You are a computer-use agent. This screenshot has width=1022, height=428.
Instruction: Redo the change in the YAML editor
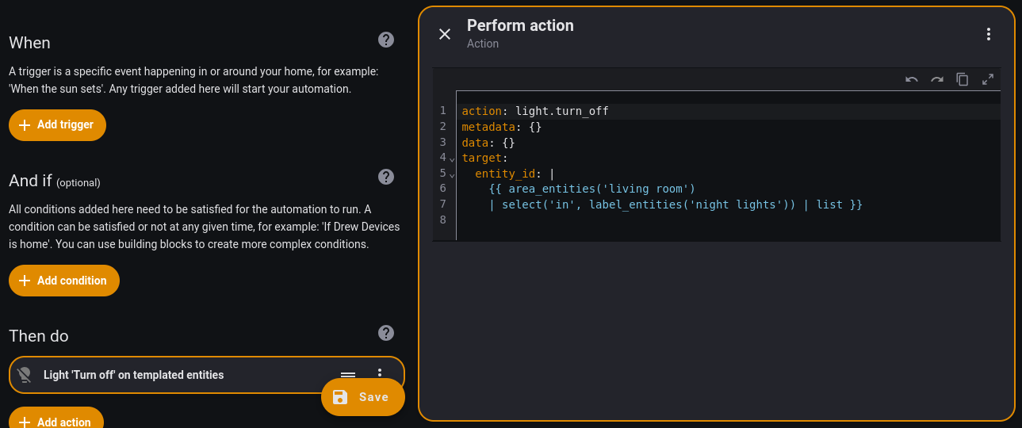tap(937, 79)
